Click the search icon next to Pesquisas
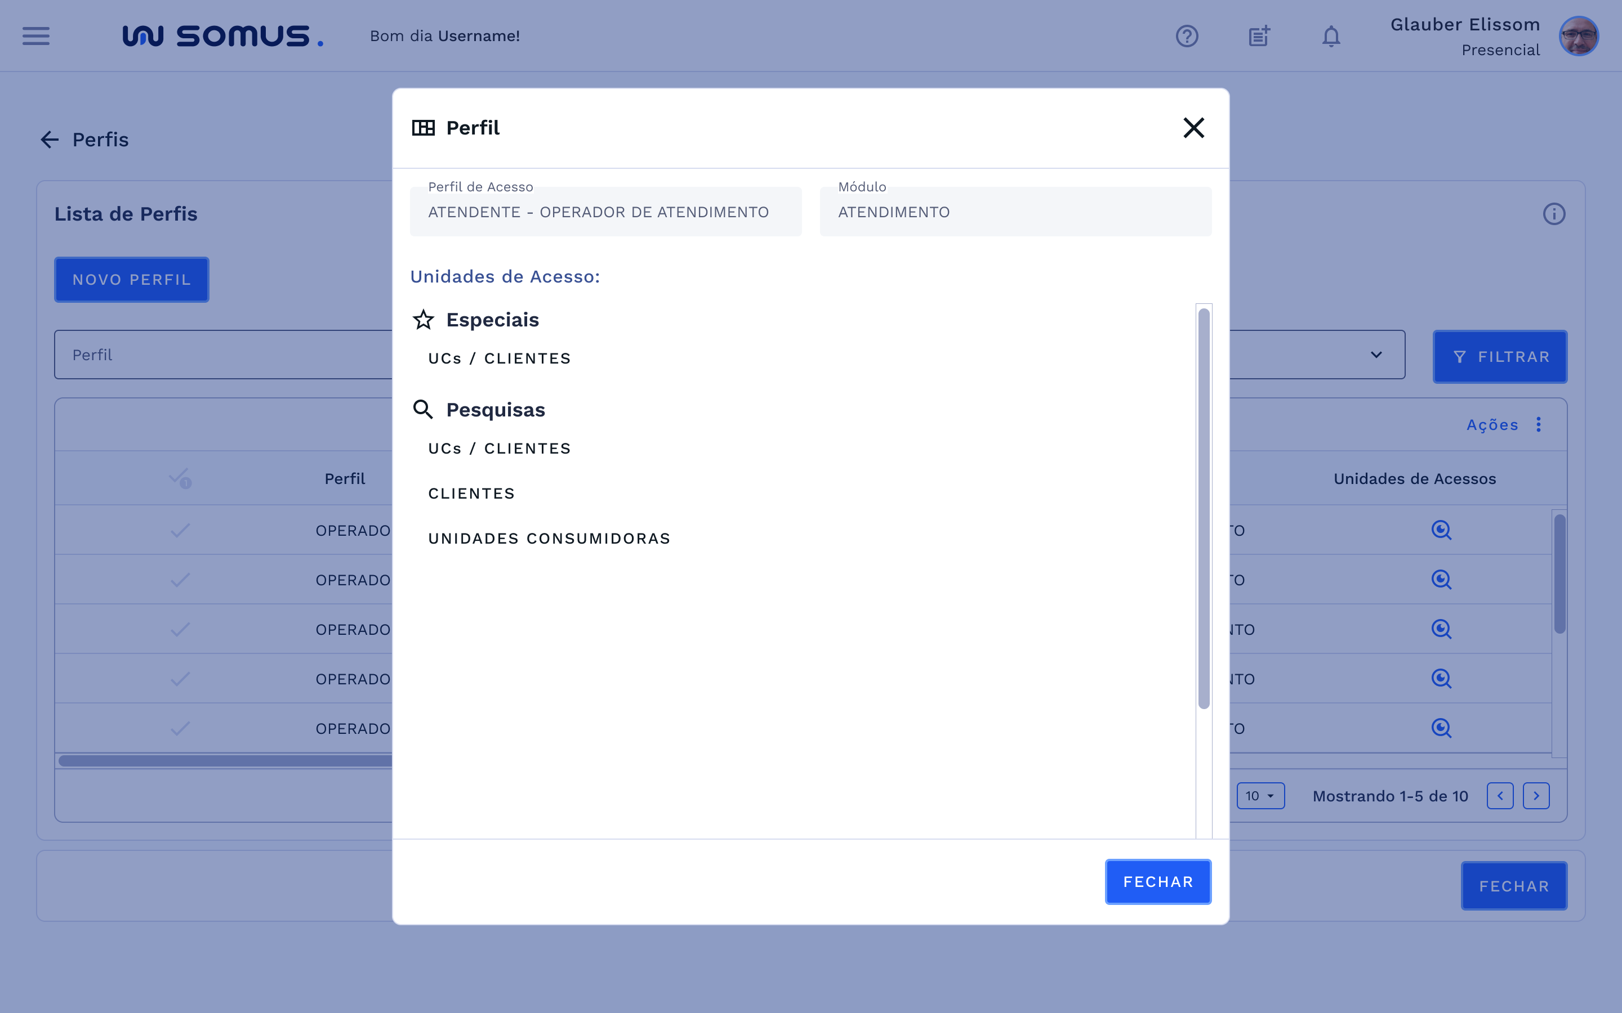The height and width of the screenshot is (1013, 1622). [x=423, y=409]
